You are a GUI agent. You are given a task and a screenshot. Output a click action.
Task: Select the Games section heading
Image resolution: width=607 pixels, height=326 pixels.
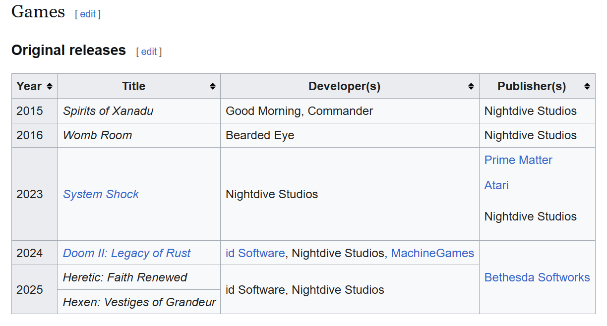(38, 11)
